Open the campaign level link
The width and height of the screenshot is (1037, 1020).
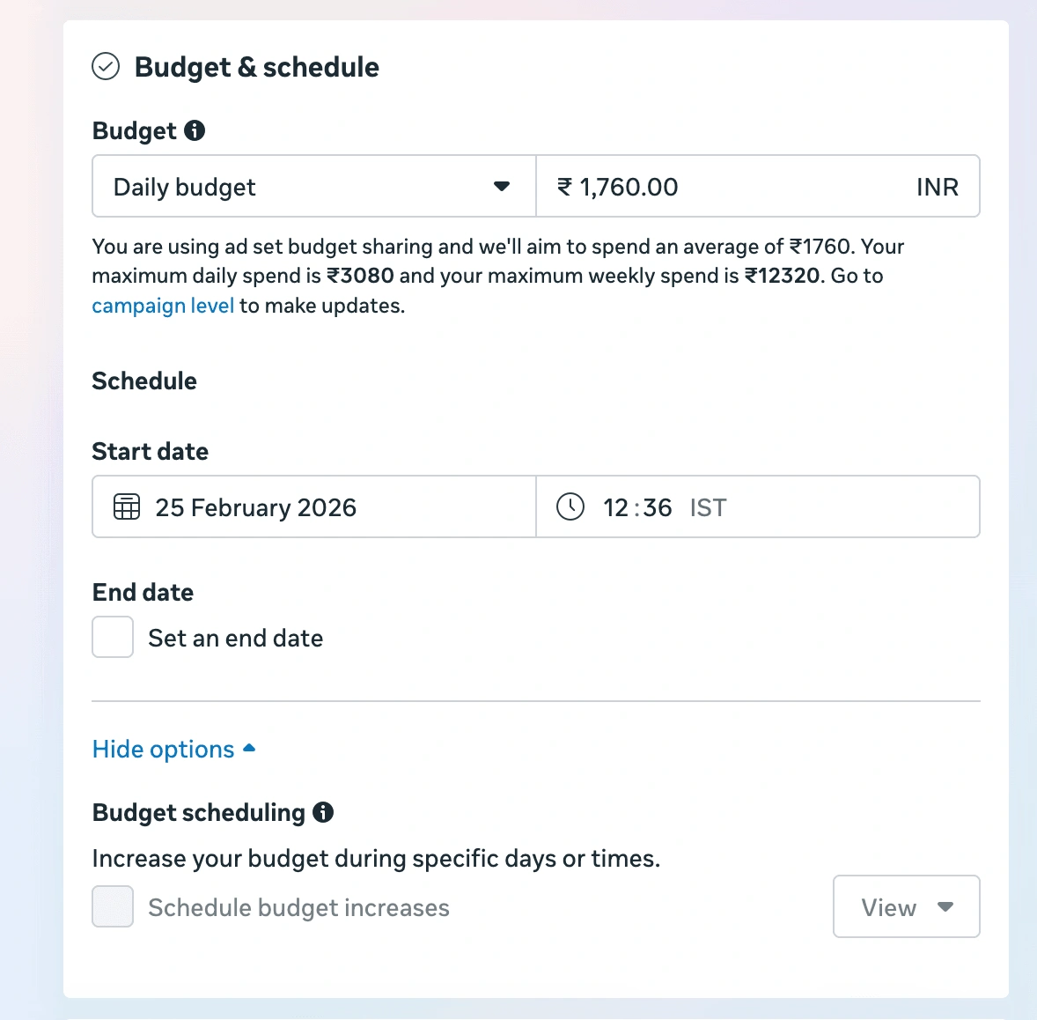click(x=162, y=305)
